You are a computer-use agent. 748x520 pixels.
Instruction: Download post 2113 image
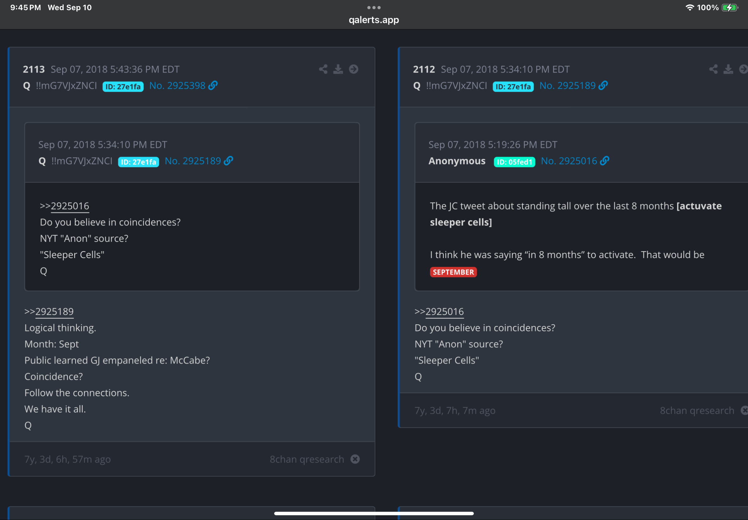click(x=338, y=69)
